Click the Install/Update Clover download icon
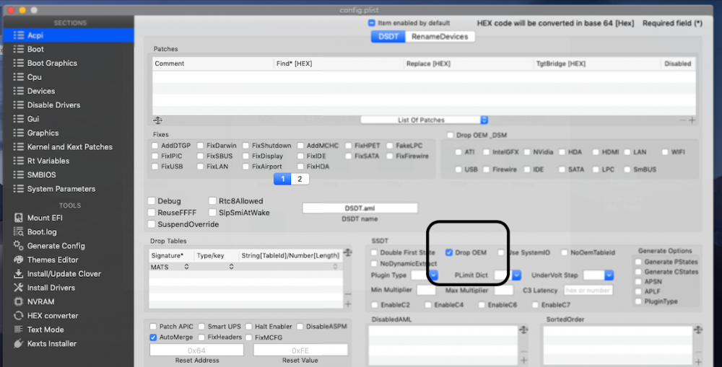This screenshot has width=722, height=367. [19, 274]
